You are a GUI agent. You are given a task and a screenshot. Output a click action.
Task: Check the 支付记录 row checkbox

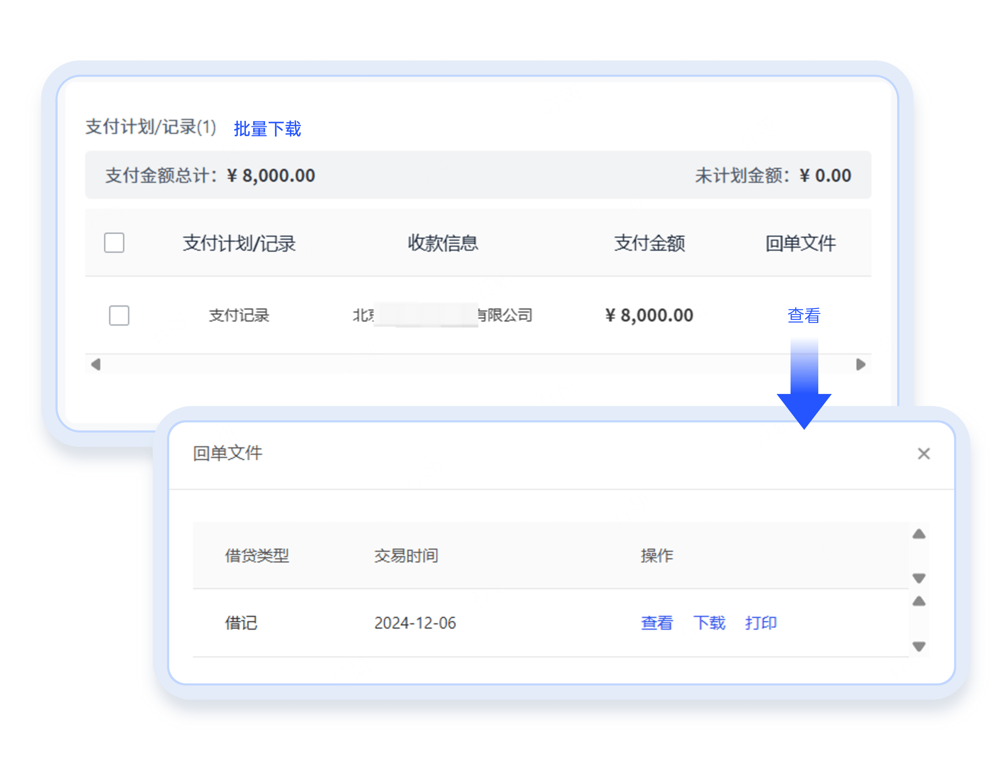pyautogui.click(x=119, y=315)
